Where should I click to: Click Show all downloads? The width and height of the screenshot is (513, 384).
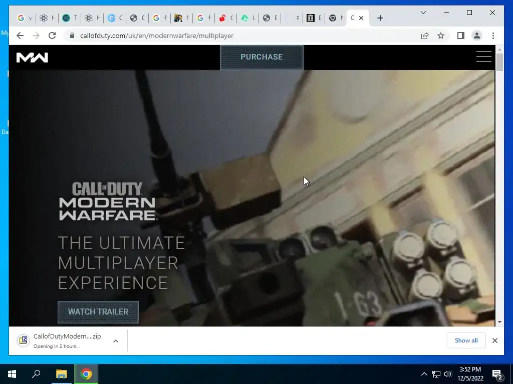[x=466, y=340]
